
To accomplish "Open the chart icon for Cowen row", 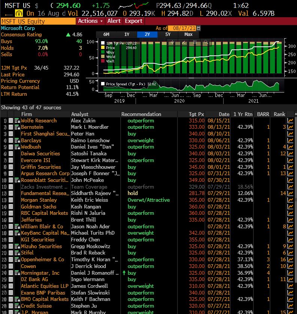I will [x=290, y=266].
